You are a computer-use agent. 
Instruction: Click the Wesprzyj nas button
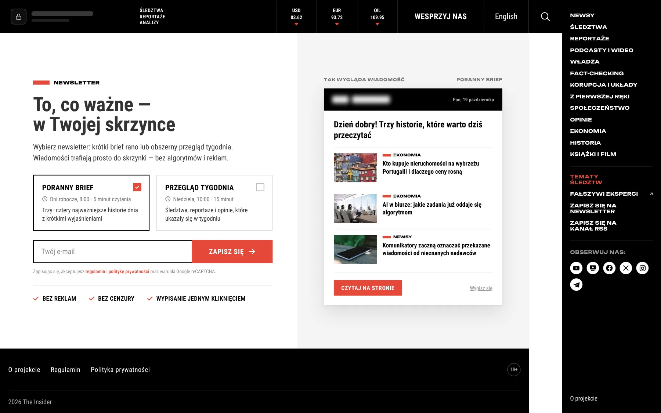441,17
